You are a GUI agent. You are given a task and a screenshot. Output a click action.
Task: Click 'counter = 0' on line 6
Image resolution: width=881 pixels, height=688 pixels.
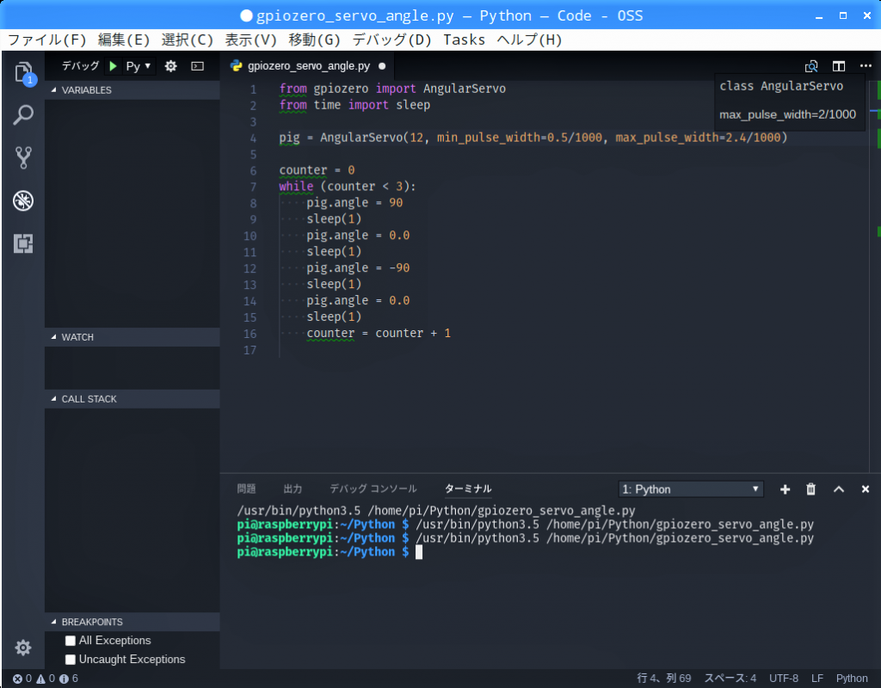[317, 170]
